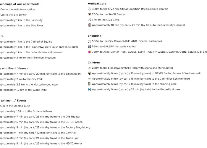Viewport: 207px width, 148px height.
Task: Click the shopping cart icon for City Carré
Action: click(90, 41)
